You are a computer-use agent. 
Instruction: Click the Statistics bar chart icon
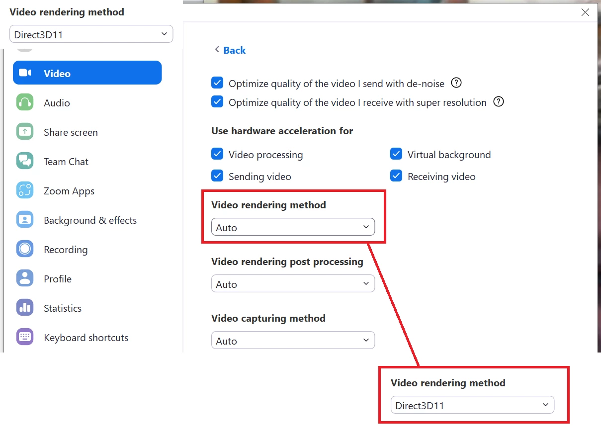[x=25, y=308]
